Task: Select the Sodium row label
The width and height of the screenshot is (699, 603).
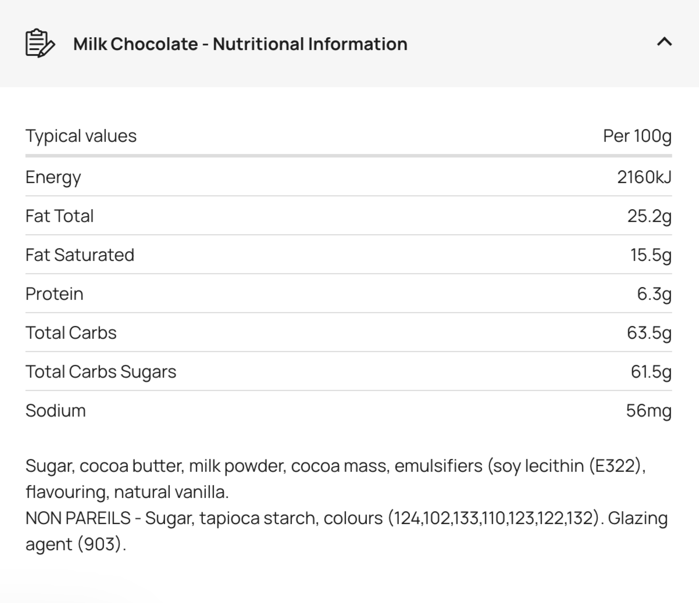Action: click(55, 411)
